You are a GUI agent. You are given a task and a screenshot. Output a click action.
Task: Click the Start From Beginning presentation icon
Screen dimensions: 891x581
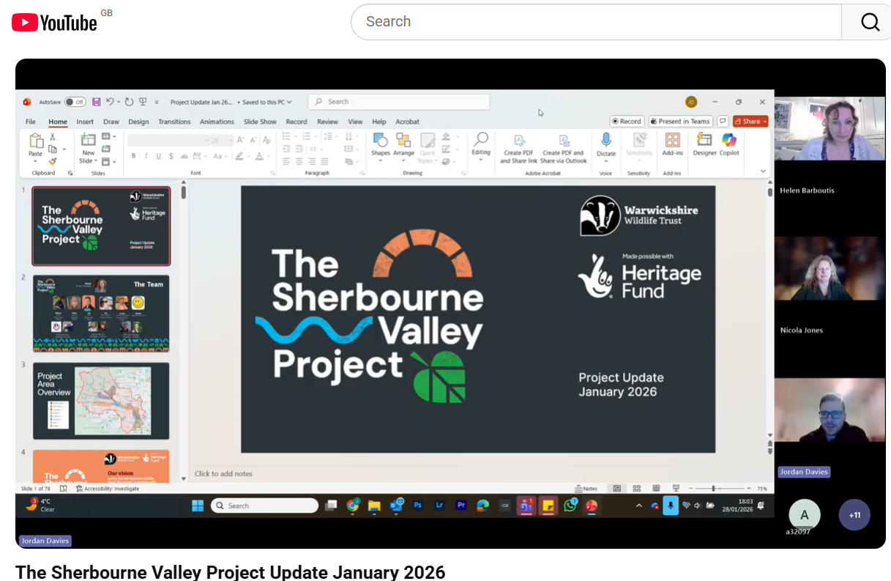pos(143,102)
